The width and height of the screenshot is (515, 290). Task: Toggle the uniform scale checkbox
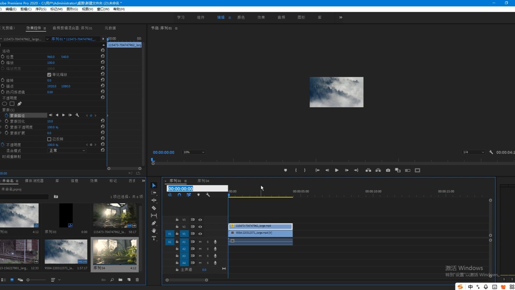point(49,75)
